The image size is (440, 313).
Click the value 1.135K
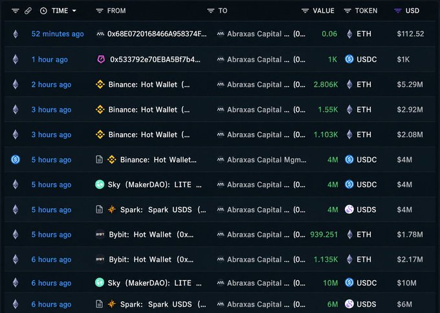[x=325, y=259]
